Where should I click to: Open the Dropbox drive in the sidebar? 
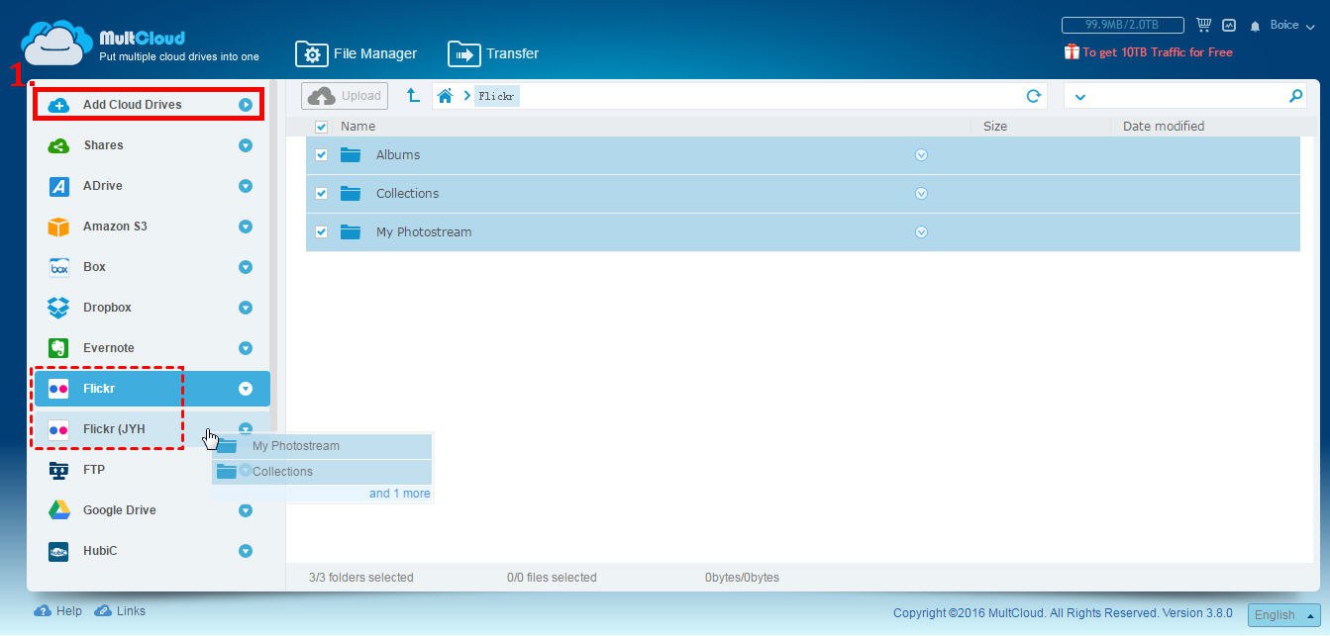107,308
